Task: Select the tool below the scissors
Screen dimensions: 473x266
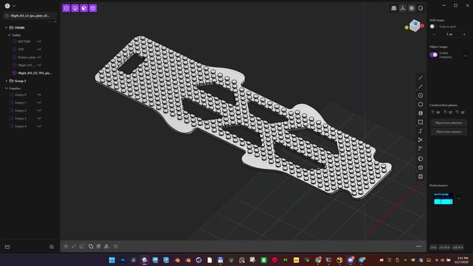Action: [420, 149]
